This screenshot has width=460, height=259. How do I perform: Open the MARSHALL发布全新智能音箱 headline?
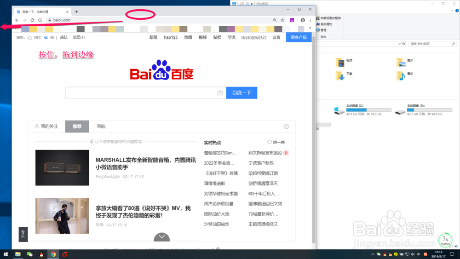pyautogui.click(x=146, y=164)
